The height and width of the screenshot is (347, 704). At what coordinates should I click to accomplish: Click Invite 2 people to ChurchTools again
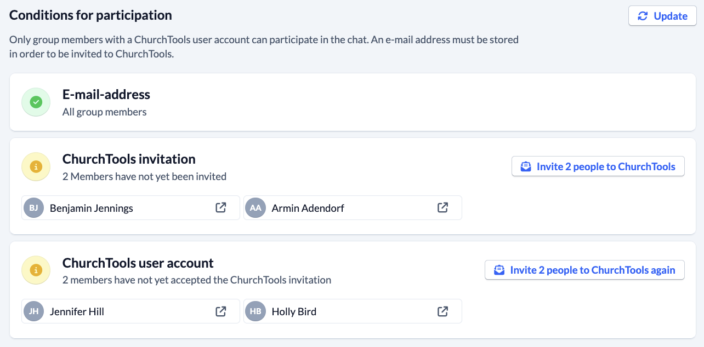[584, 270]
